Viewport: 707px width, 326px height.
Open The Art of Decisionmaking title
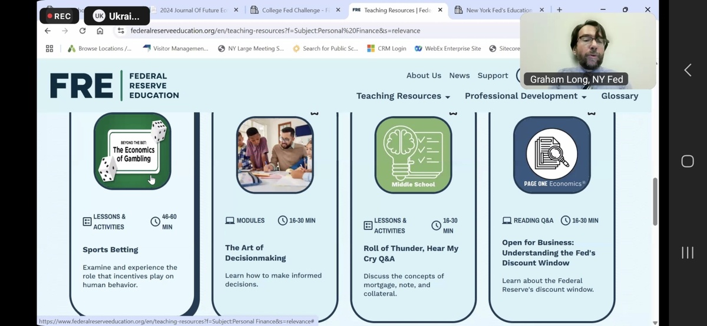(256, 253)
